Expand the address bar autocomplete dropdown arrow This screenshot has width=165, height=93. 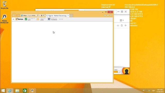(40, 16)
